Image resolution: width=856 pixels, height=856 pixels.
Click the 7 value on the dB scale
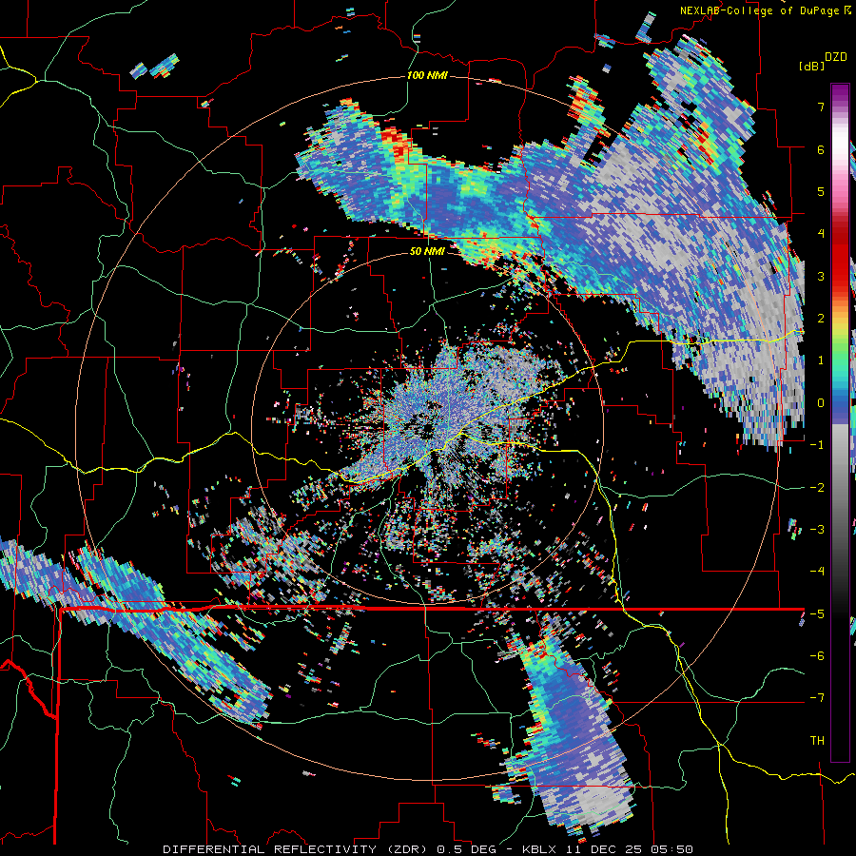[x=821, y=107]
